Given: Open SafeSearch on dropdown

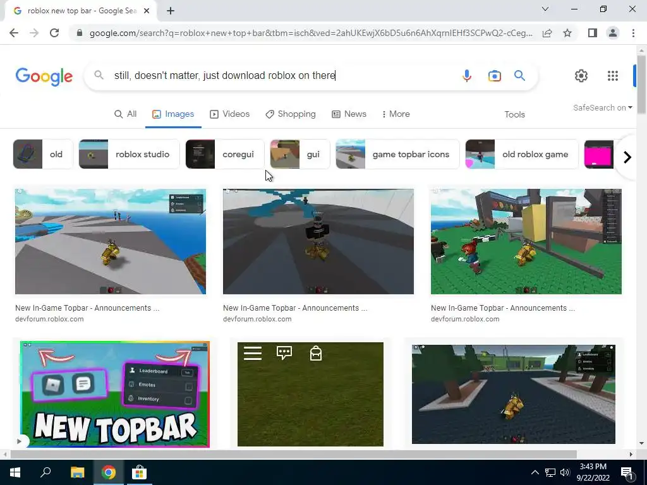Looking at the screenshot, I should point(602,107).
